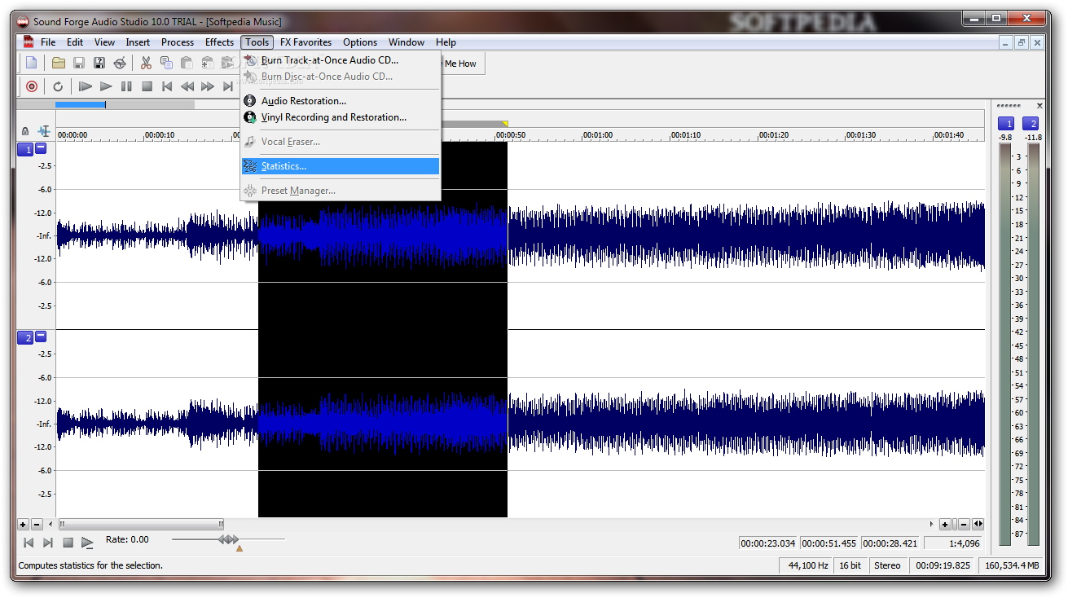This screenshot has height=598, width=1068.
Task: Open the Process menu
Action: 178,42
